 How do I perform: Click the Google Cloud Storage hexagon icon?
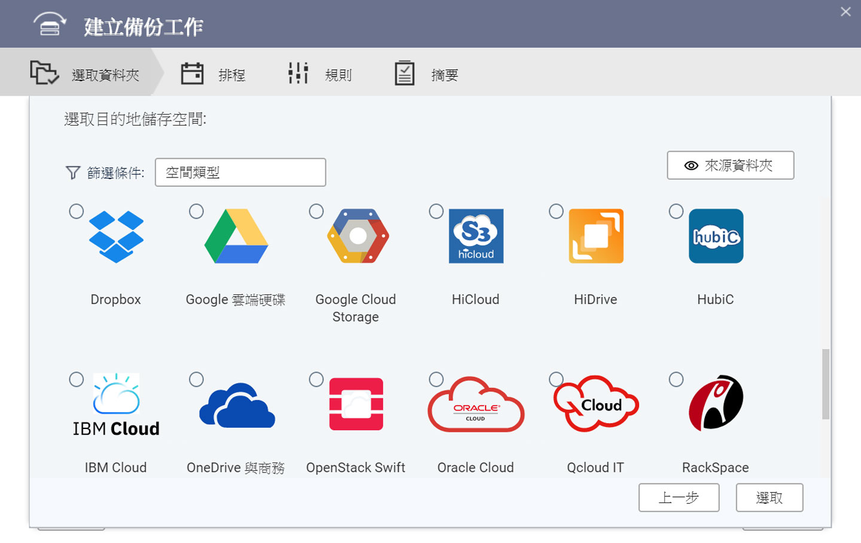[x=358, y=236]
